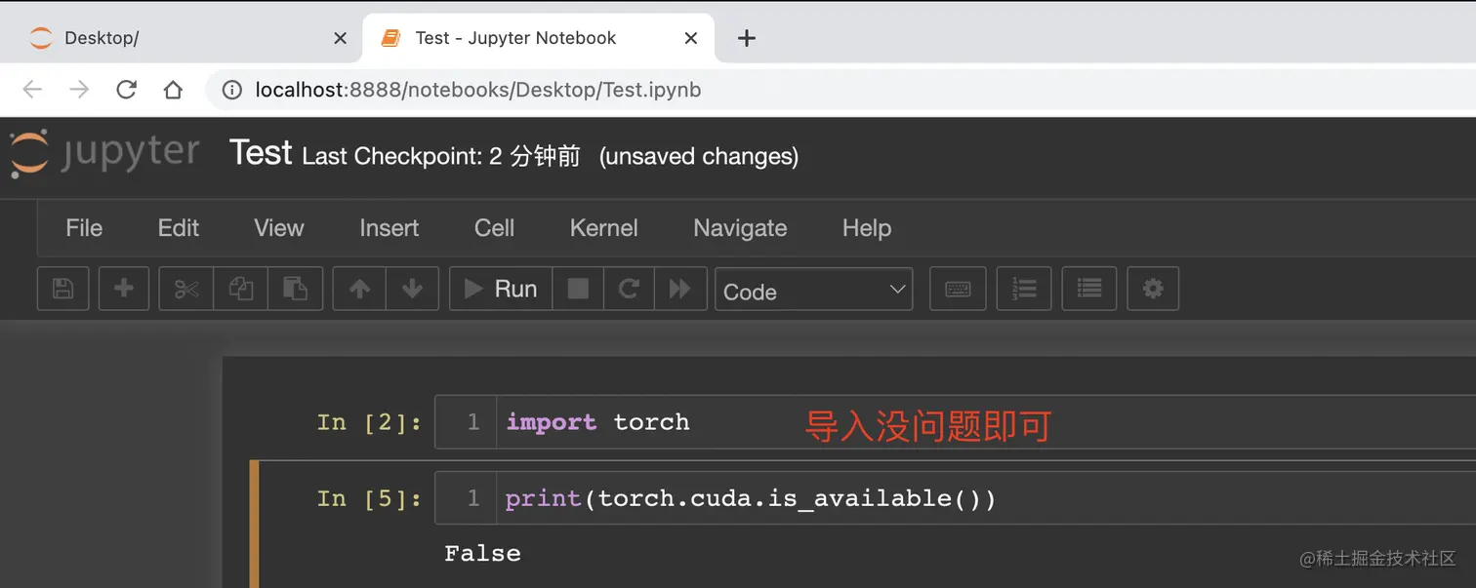Cut selected cells with scissors icon
Image resolution: width=1476 pixels, height=588 pixels.
[x=185, y=289]
